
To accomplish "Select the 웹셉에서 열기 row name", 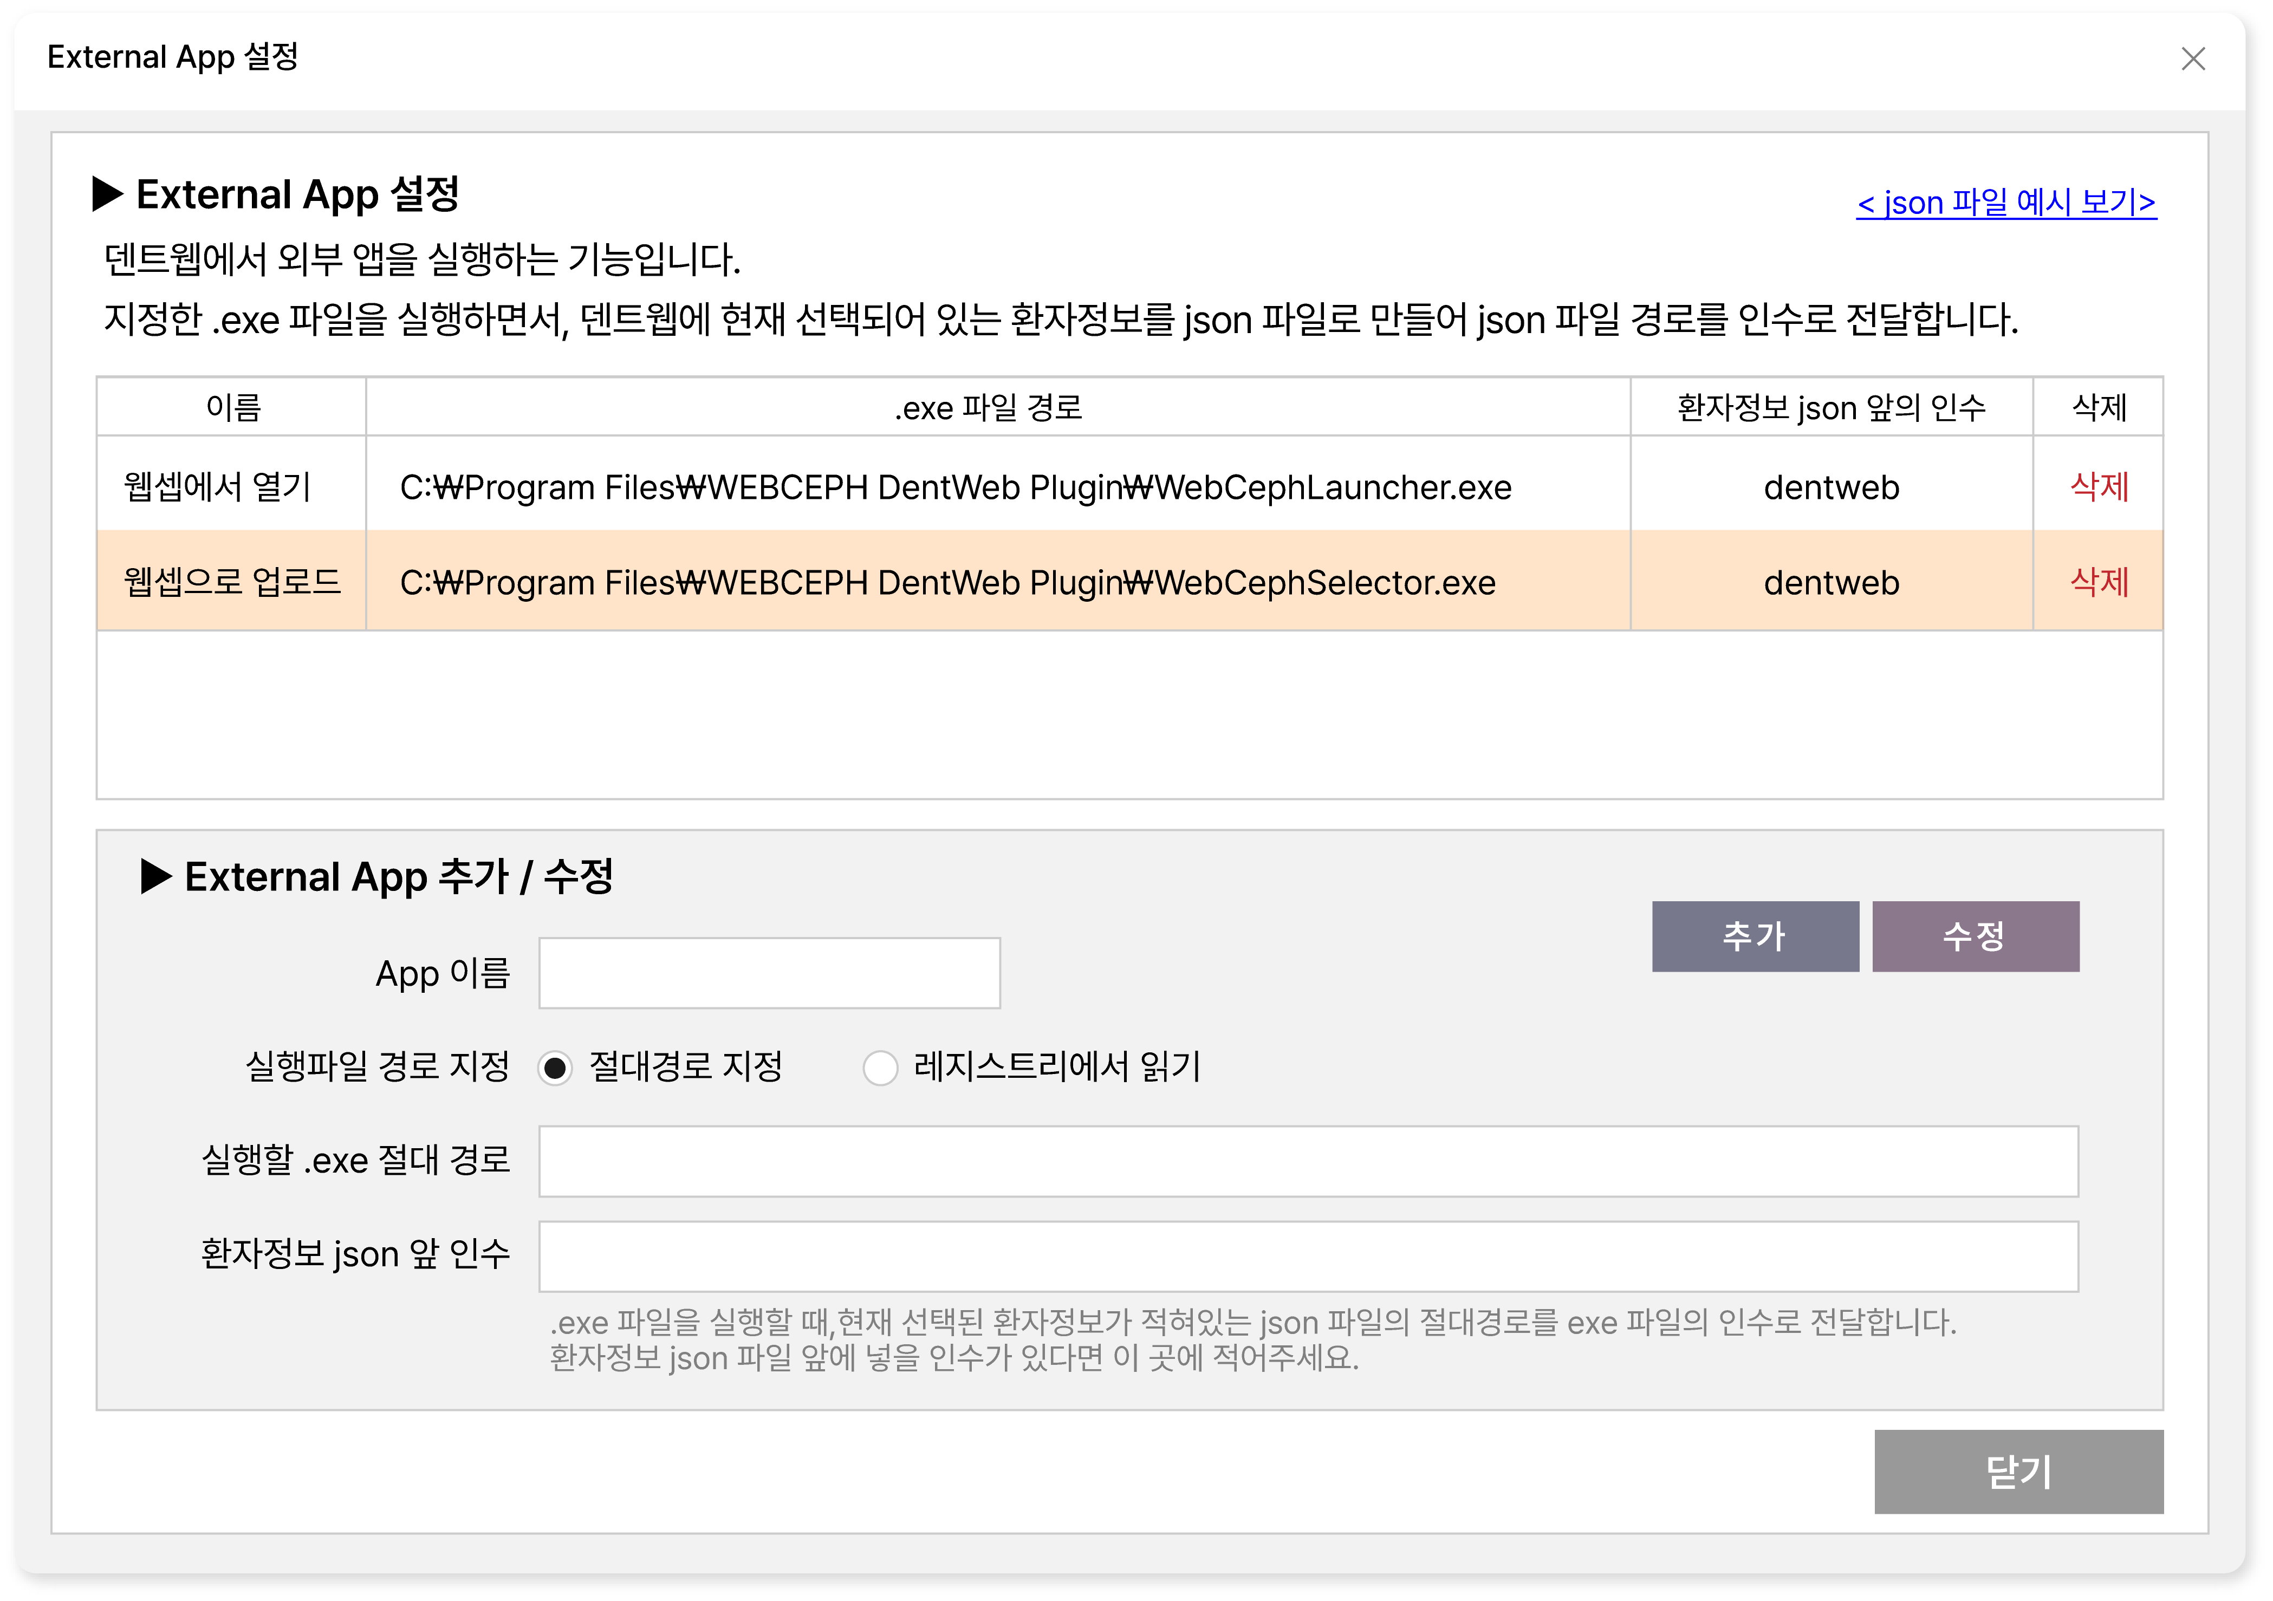I will (x=218, y=487).
